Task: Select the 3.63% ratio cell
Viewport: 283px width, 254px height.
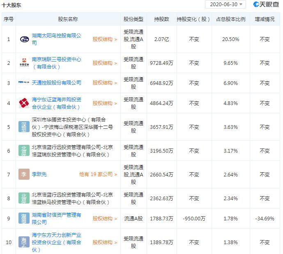Action: click(231, 127)
